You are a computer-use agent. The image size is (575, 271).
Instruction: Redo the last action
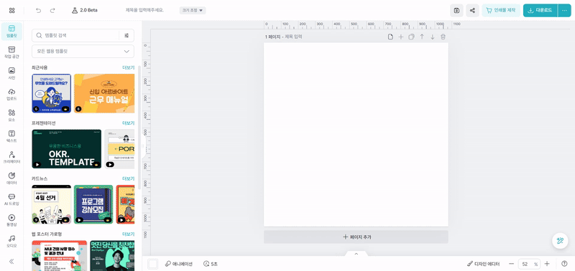tap(52, 10)
